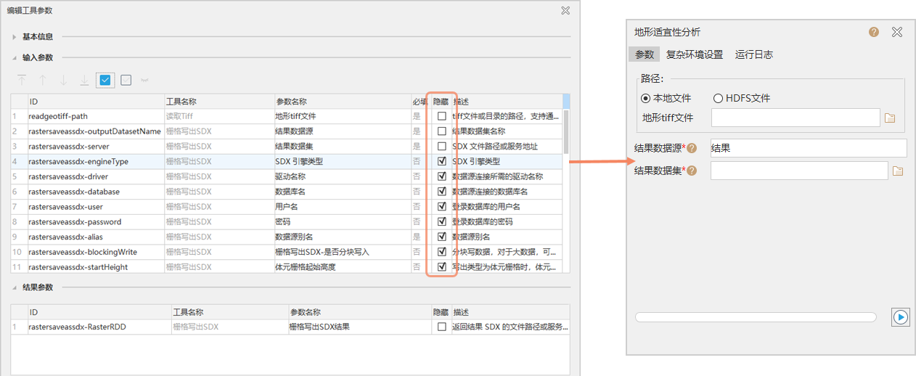Image resolution: width=916 pixels, height=376 pixels.
Task: Run the analysis with the play button
Action: click(900, 317)
